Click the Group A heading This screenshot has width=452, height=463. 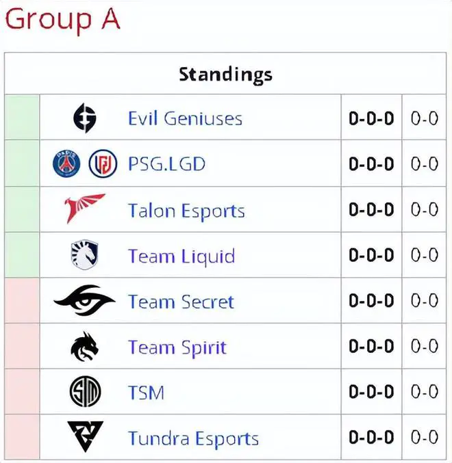click(63, 20)
